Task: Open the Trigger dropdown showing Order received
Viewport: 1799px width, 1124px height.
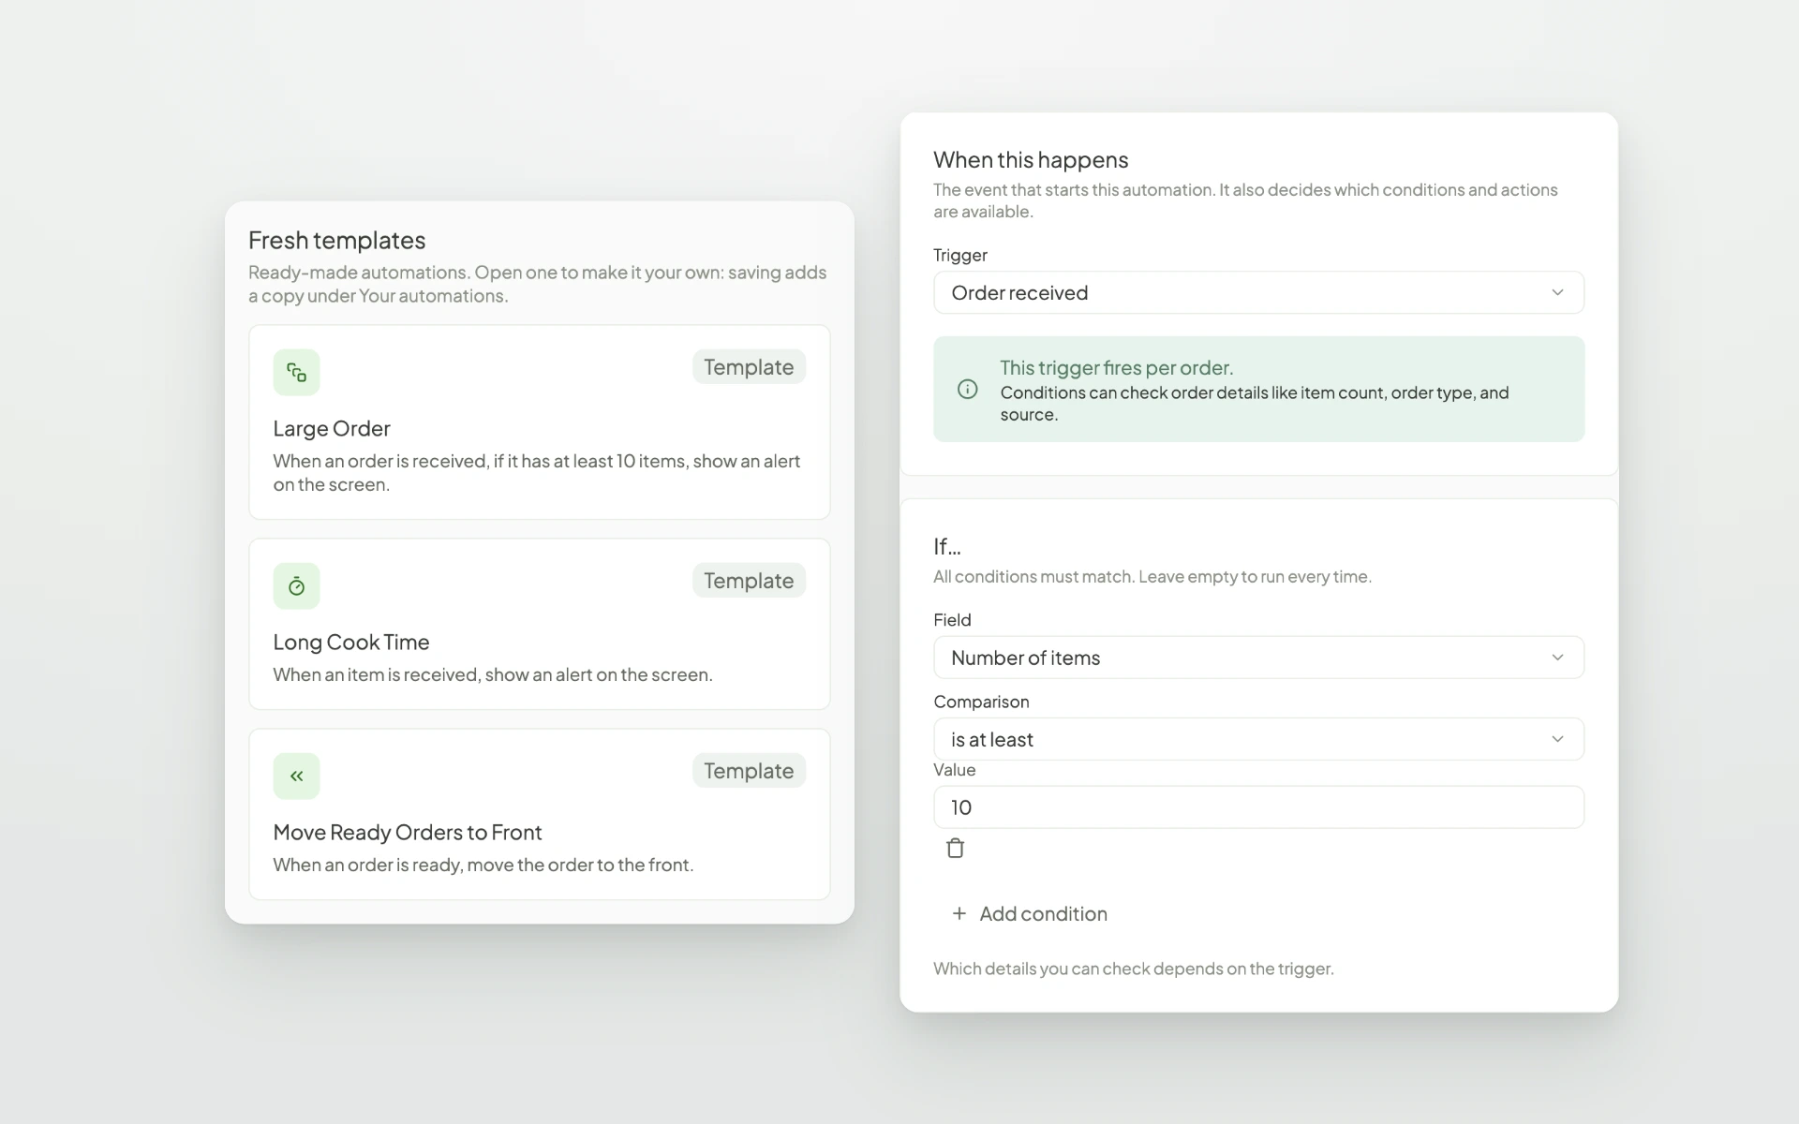Action: pyautogui.click(x=1258, y=292)
